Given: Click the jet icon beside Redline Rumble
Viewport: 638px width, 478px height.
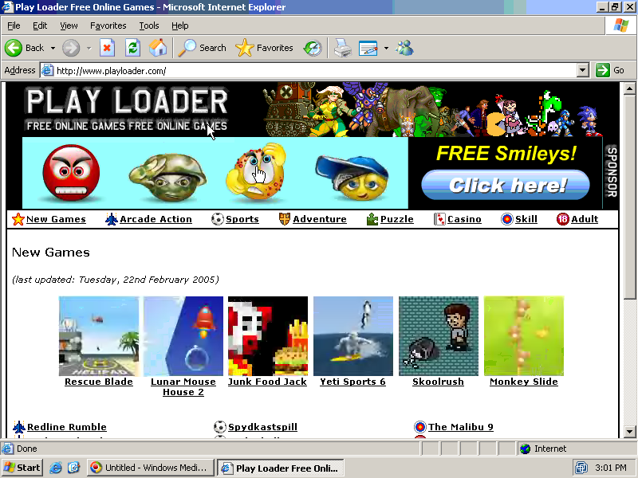Looking at the screenshot, I should 19,427.
